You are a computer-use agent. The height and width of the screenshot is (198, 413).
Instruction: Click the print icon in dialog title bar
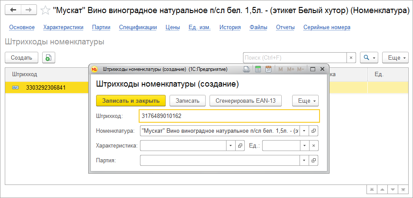click(246, 69)
